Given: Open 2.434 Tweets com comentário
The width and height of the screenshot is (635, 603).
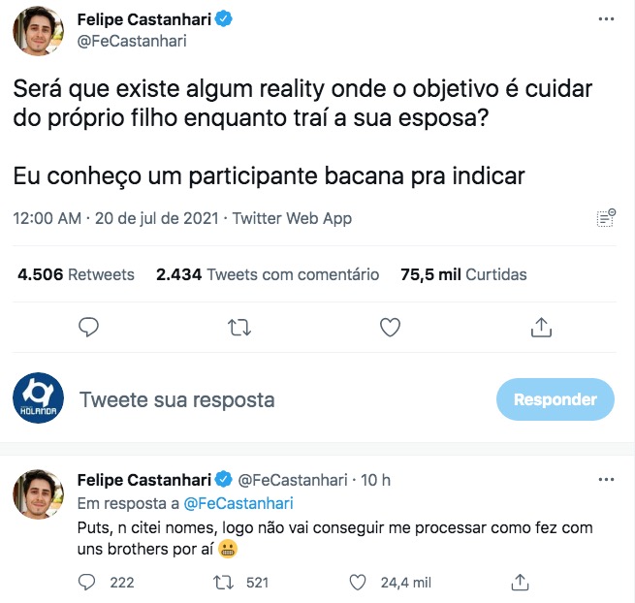Looking at the screenshot, I should pos(268,274).
